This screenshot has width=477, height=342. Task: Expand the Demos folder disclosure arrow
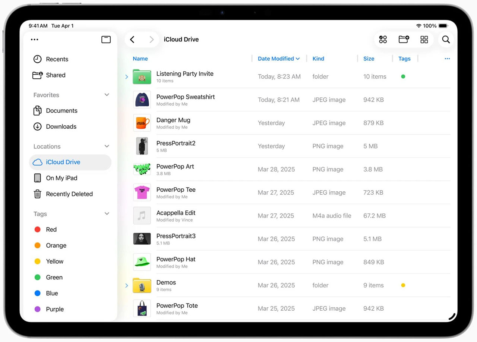(x=127, y=286)
